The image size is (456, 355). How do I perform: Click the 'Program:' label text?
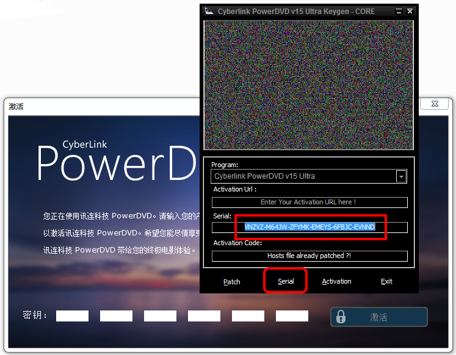click(225, 165)
